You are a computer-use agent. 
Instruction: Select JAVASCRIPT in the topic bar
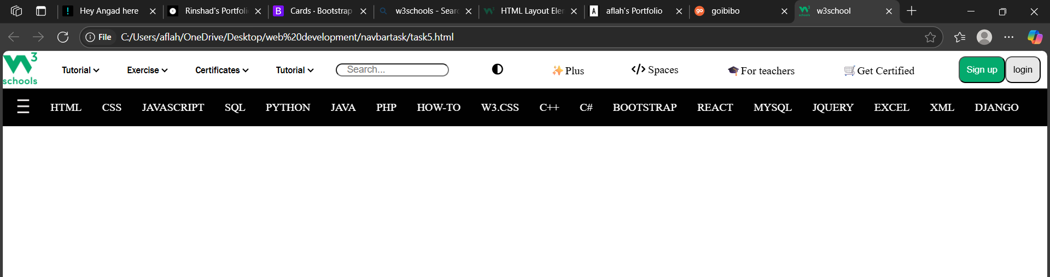173,108
